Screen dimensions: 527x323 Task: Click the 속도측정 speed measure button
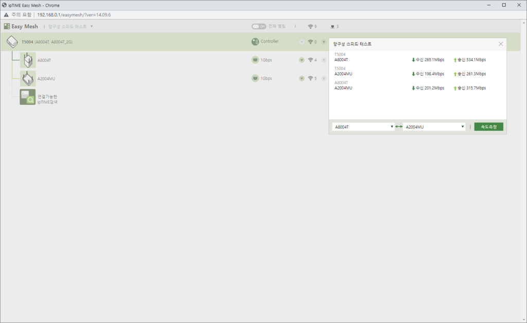(x=489, y=127)
